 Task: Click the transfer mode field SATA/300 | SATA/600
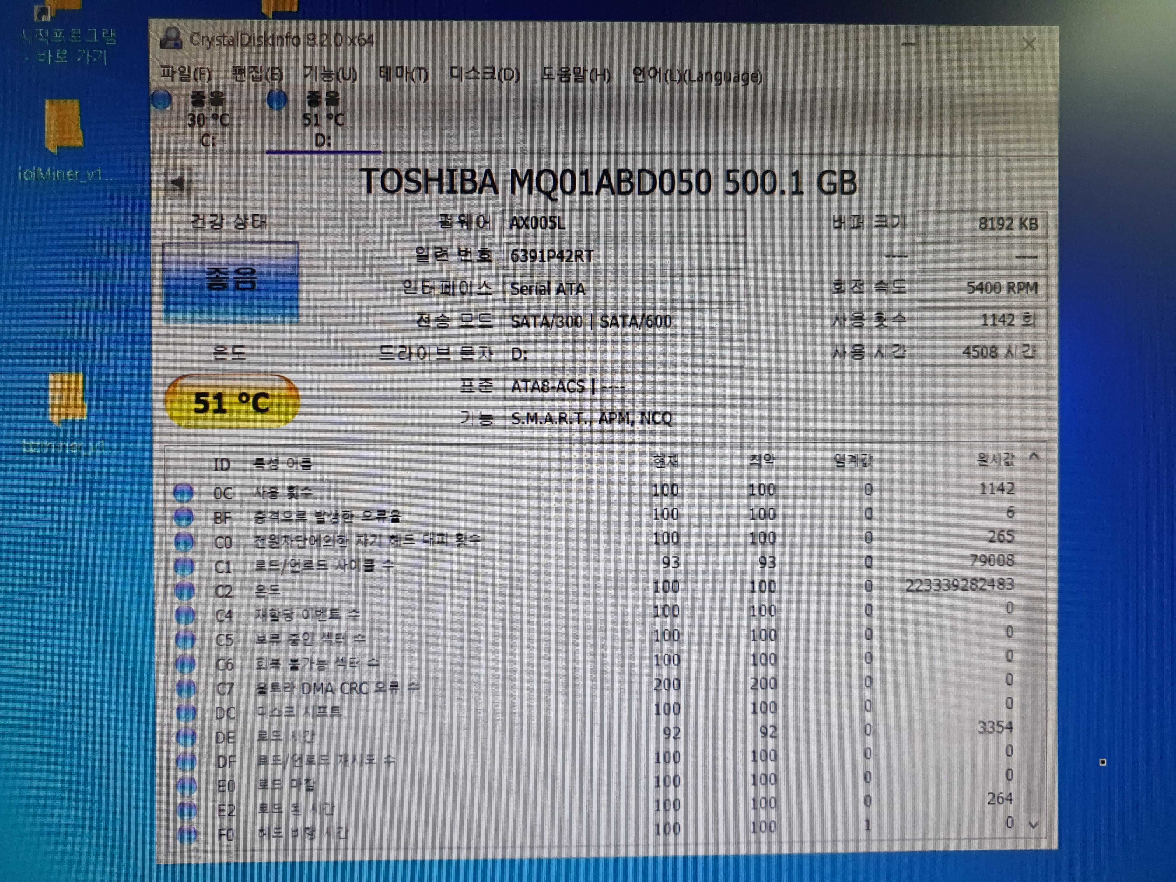pyautogui.click(x=624, y=321)
